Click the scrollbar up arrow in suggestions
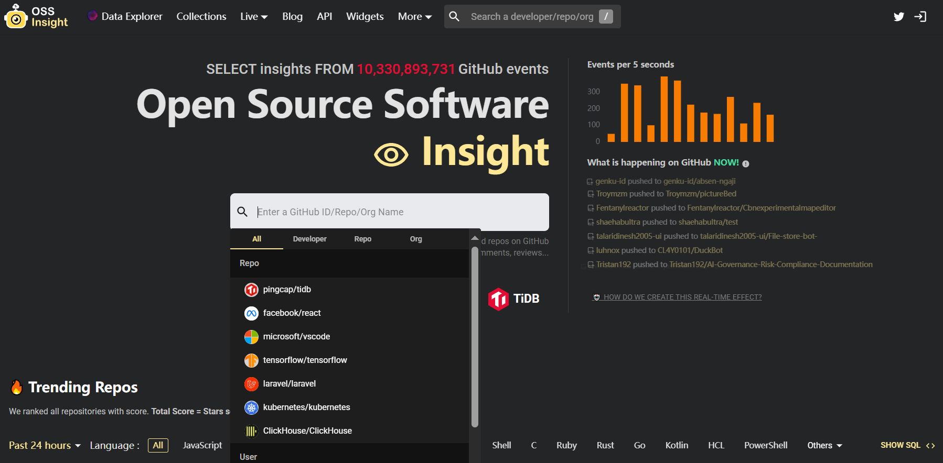The image size is (943, 463). (475, 238)
